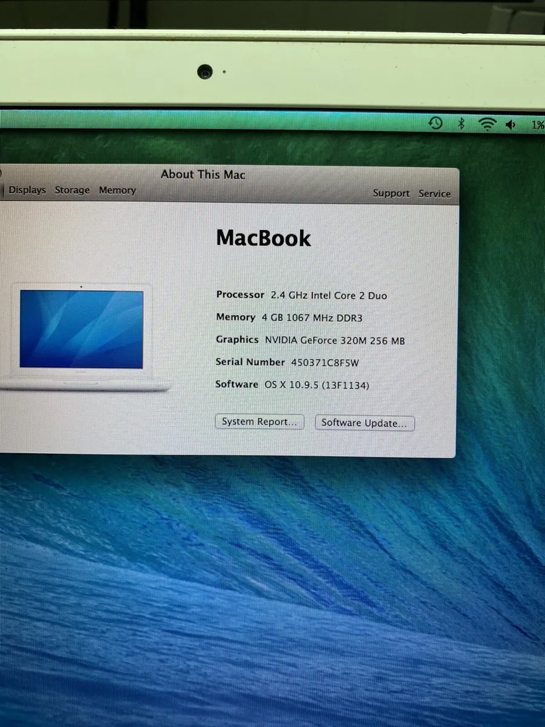Click the Memory label in the spec list

coord(236,317)
